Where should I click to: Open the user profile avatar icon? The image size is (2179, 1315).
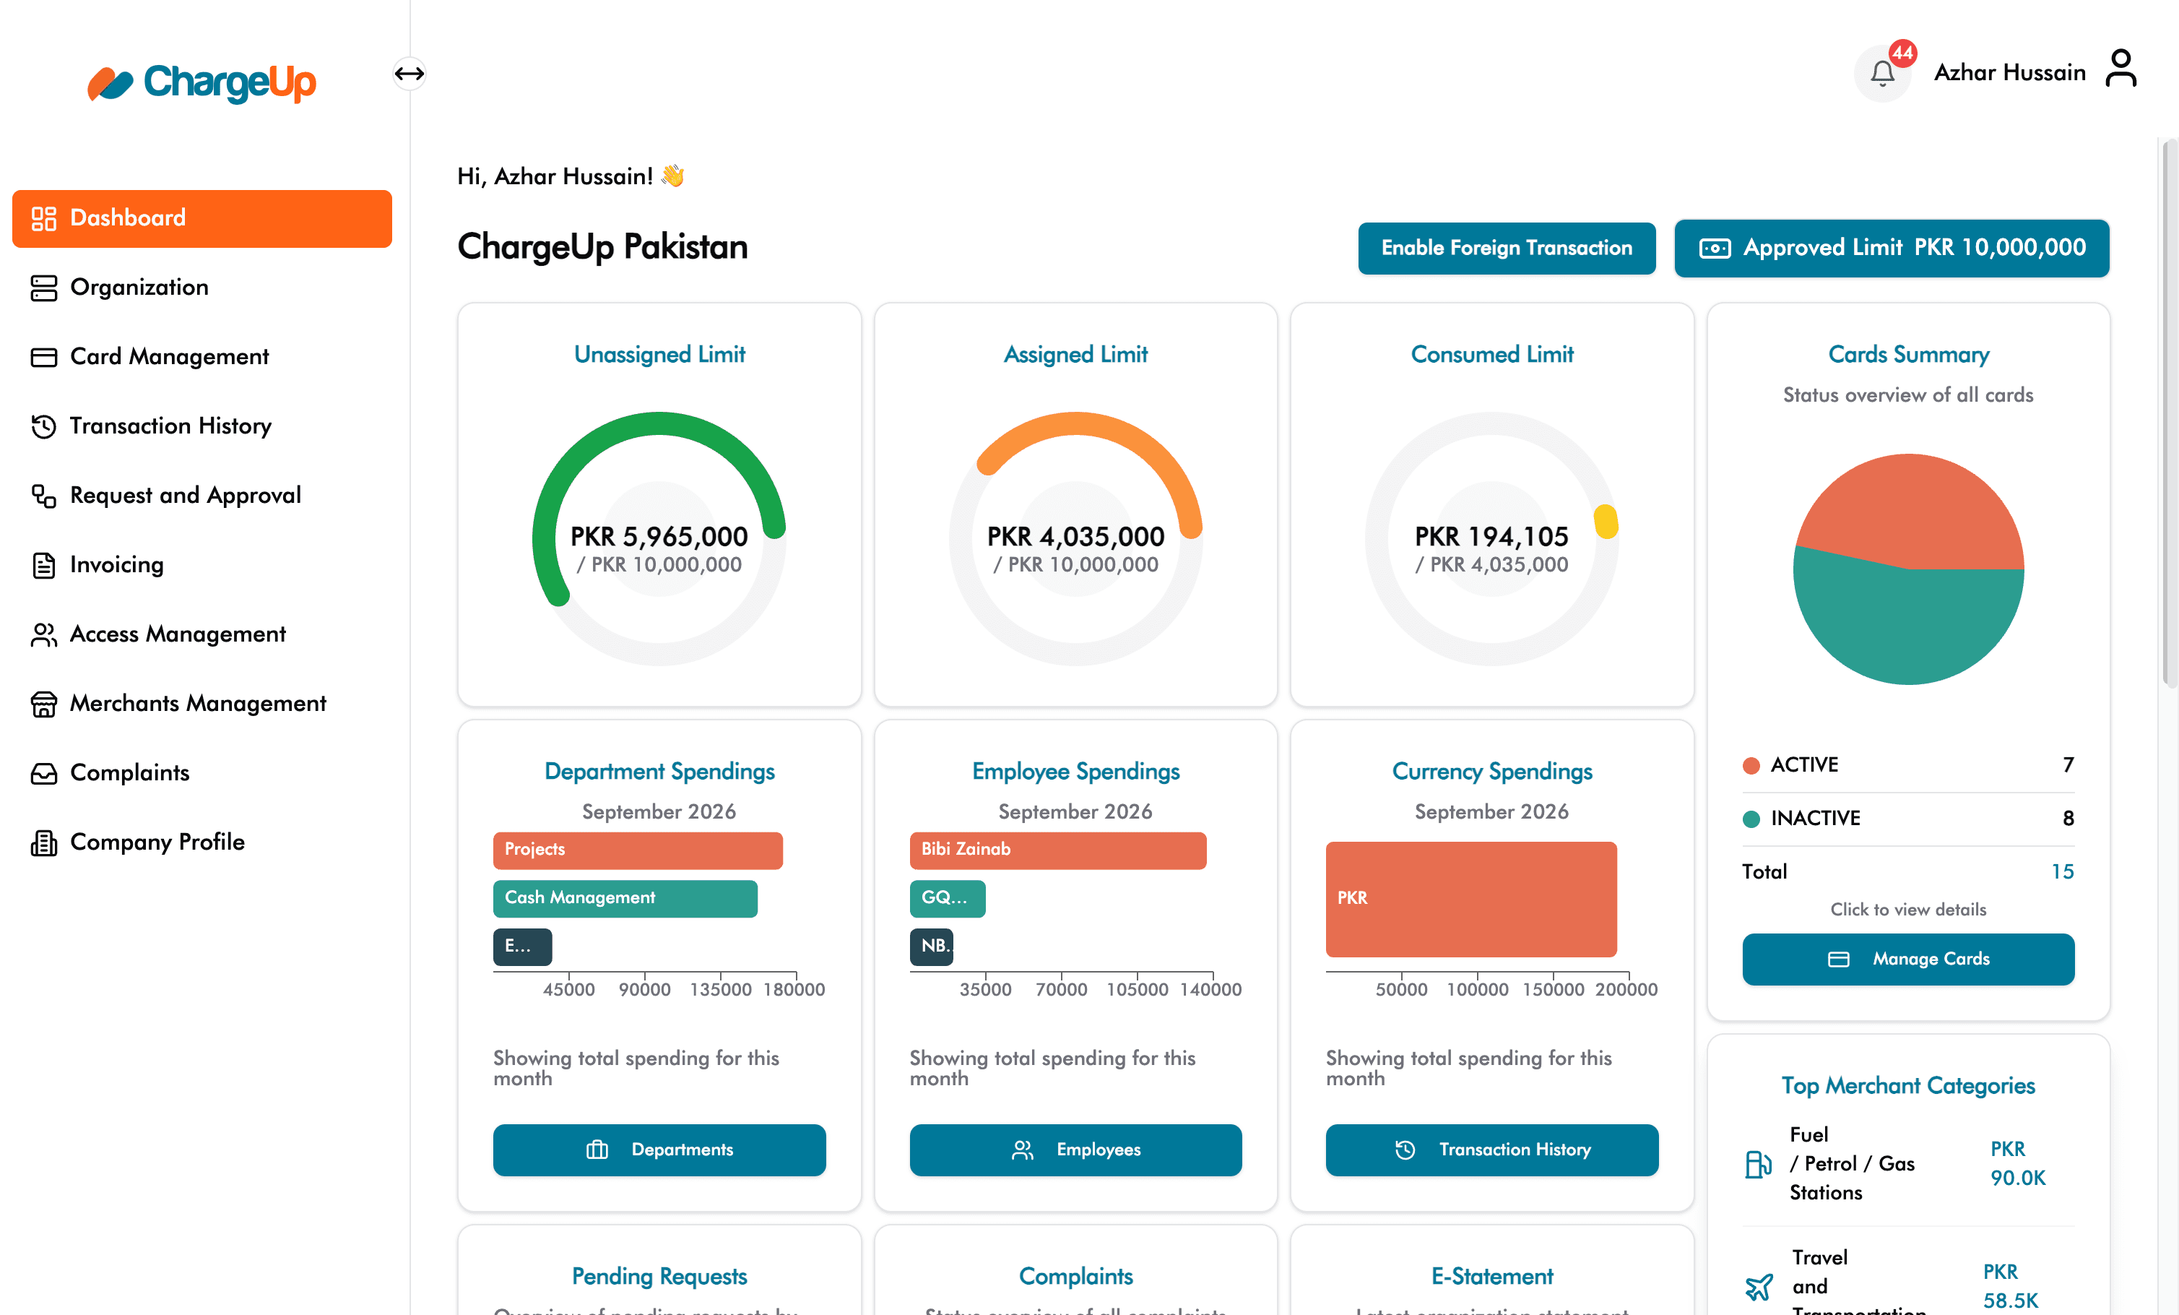point(2121,69)
